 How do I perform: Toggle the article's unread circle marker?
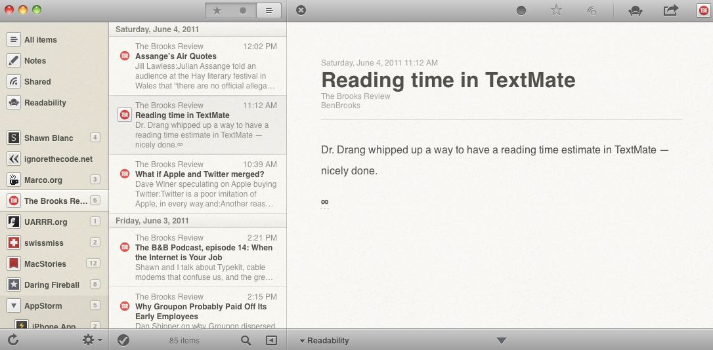[521, 10]
